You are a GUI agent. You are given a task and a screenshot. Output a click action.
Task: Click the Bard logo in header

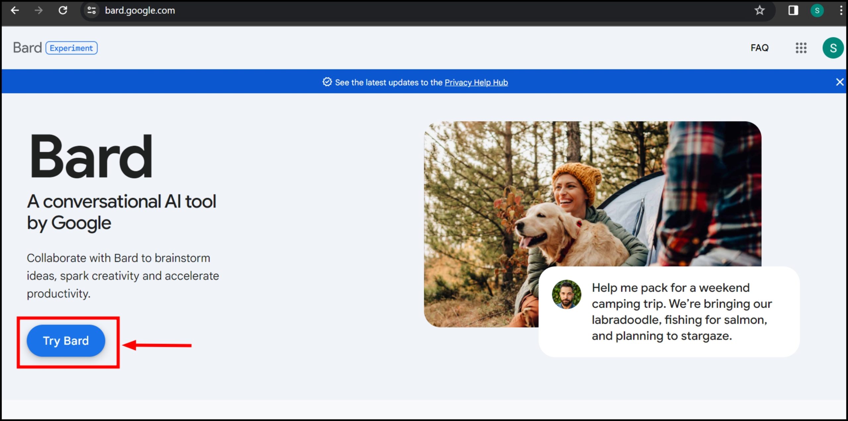pos(27,48)
